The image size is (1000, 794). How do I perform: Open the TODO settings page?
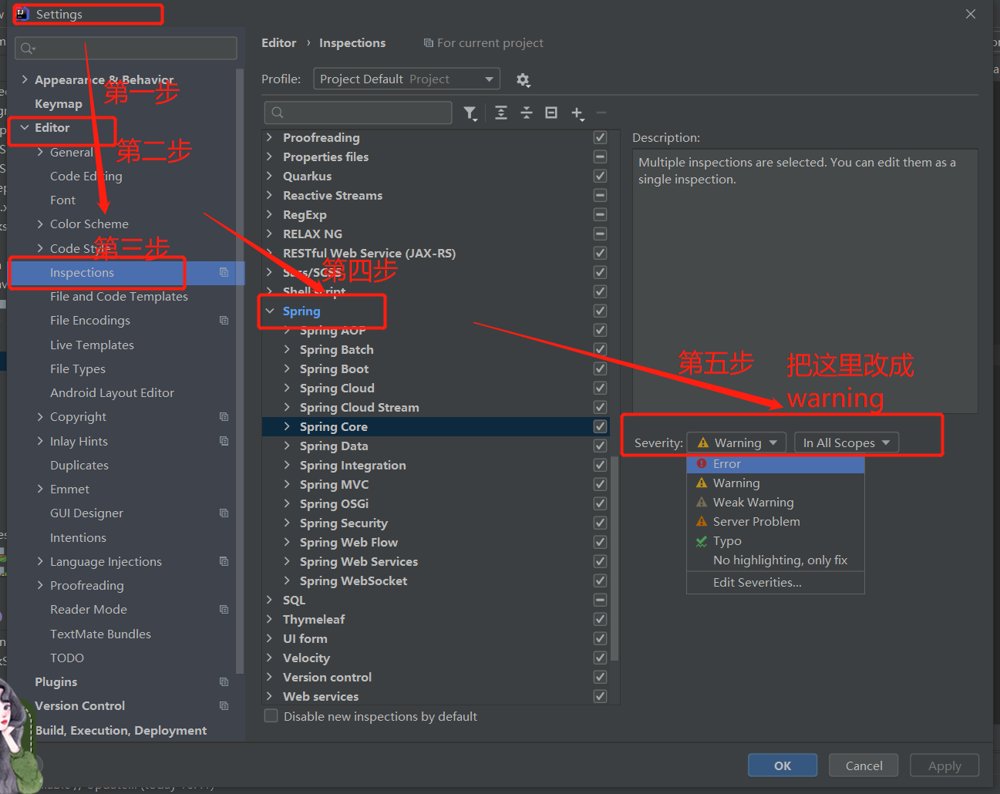click(x=67, y=658)
